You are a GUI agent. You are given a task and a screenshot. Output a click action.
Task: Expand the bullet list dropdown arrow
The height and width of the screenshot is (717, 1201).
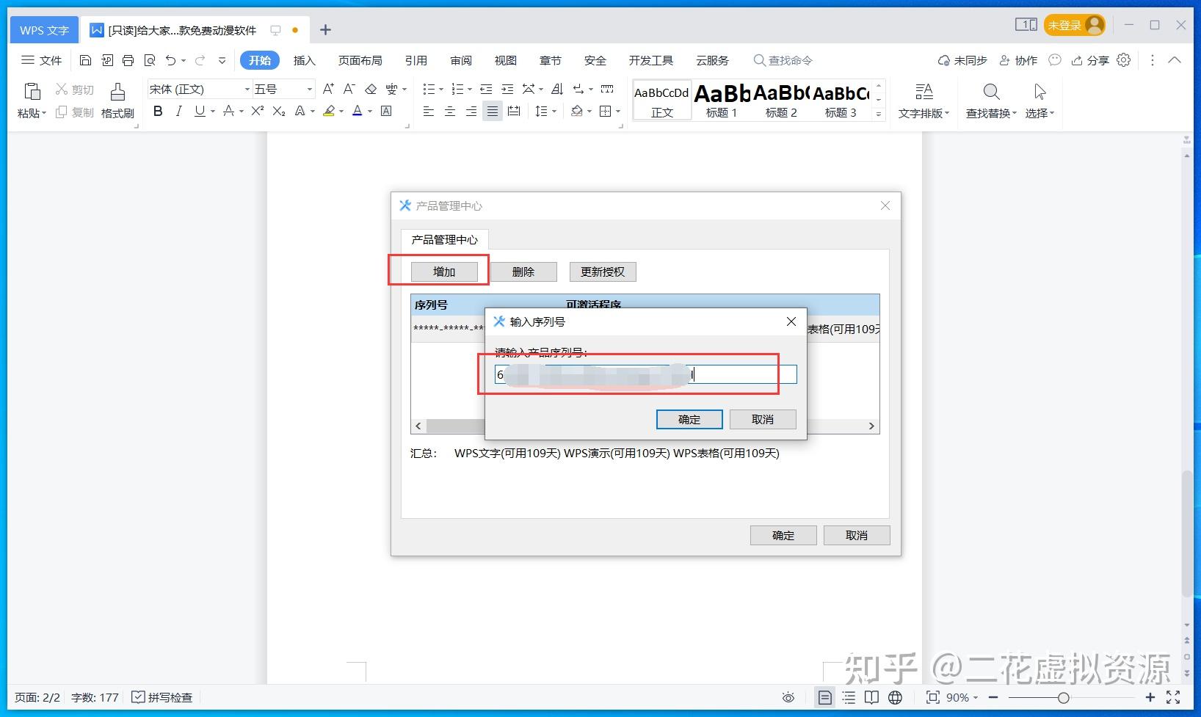pos(441,90)
